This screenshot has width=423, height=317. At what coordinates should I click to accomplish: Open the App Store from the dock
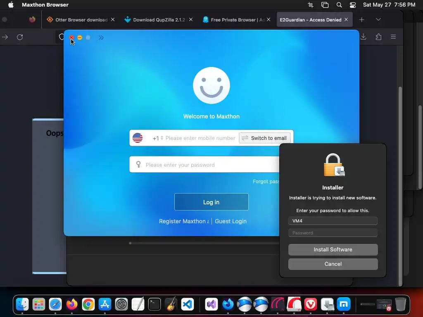pos(105,304)
